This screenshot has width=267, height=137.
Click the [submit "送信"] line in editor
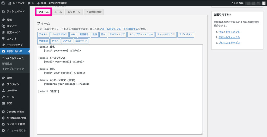coord(49,91)
